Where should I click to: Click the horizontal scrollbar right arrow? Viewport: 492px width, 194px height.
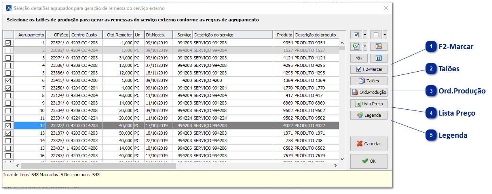[x=335, y=165]
